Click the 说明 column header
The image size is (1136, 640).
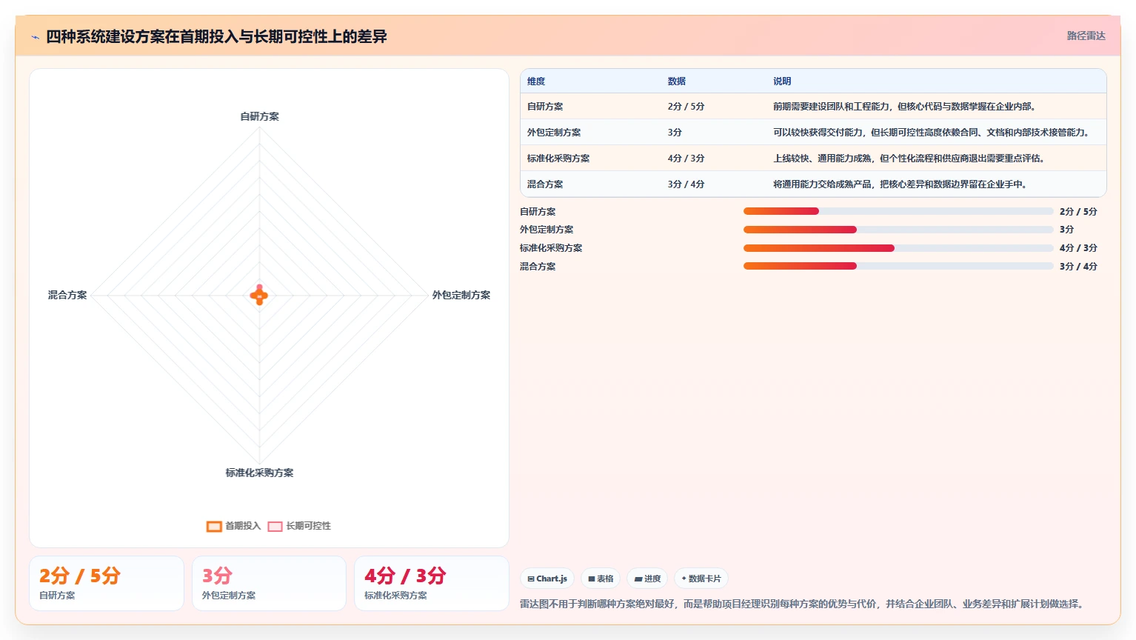(x=782, y=81)
